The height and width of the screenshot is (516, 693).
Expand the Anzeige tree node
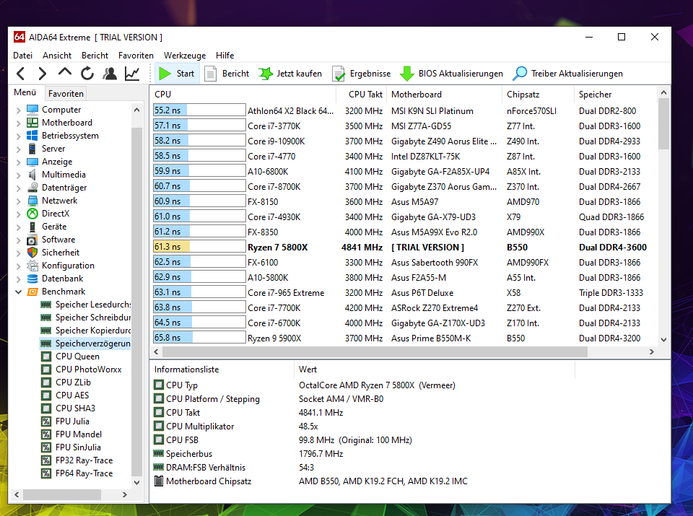coord(18,162)
